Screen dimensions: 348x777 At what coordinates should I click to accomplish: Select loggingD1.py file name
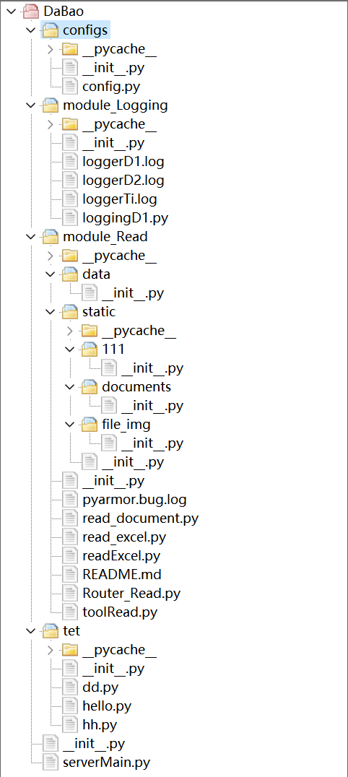tap(125, 218)
